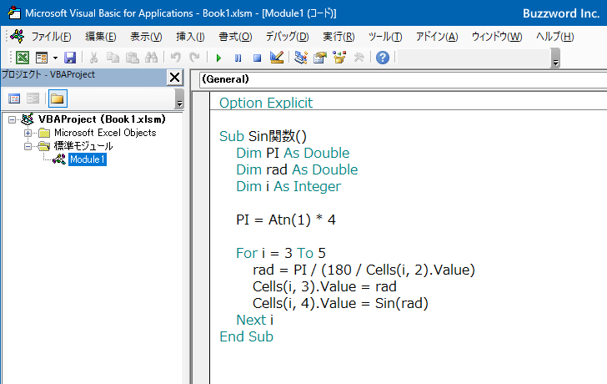Open the アドイン(A) menu
Screen dimensions: 607x384
click(437, 37)
